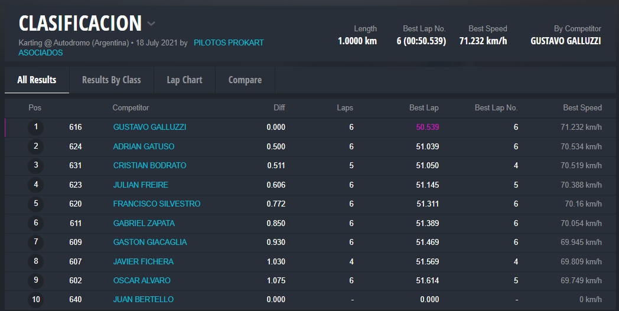
Task: Click on ADRIAN GATUSO's name
Action: click(144, 146)
